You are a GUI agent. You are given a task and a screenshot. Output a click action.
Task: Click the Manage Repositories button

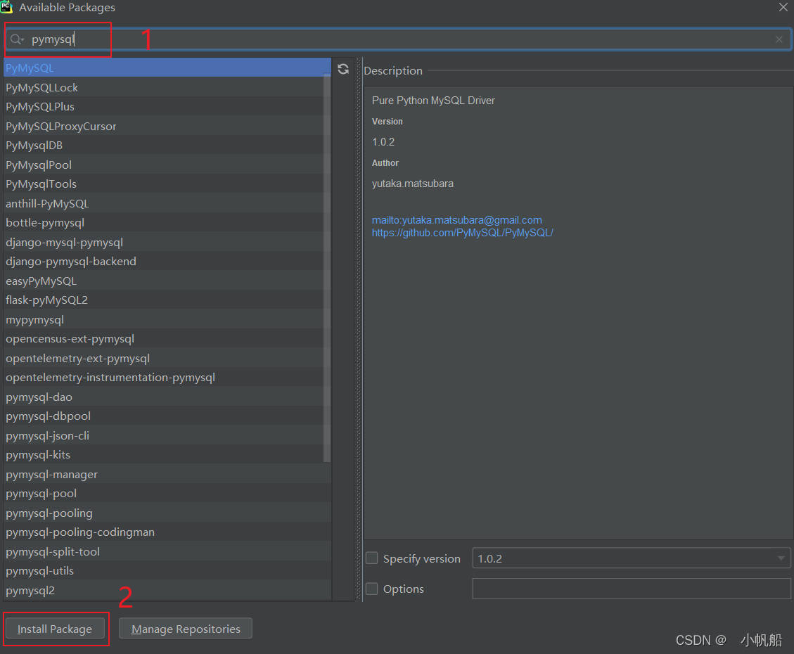pos(186,629)
